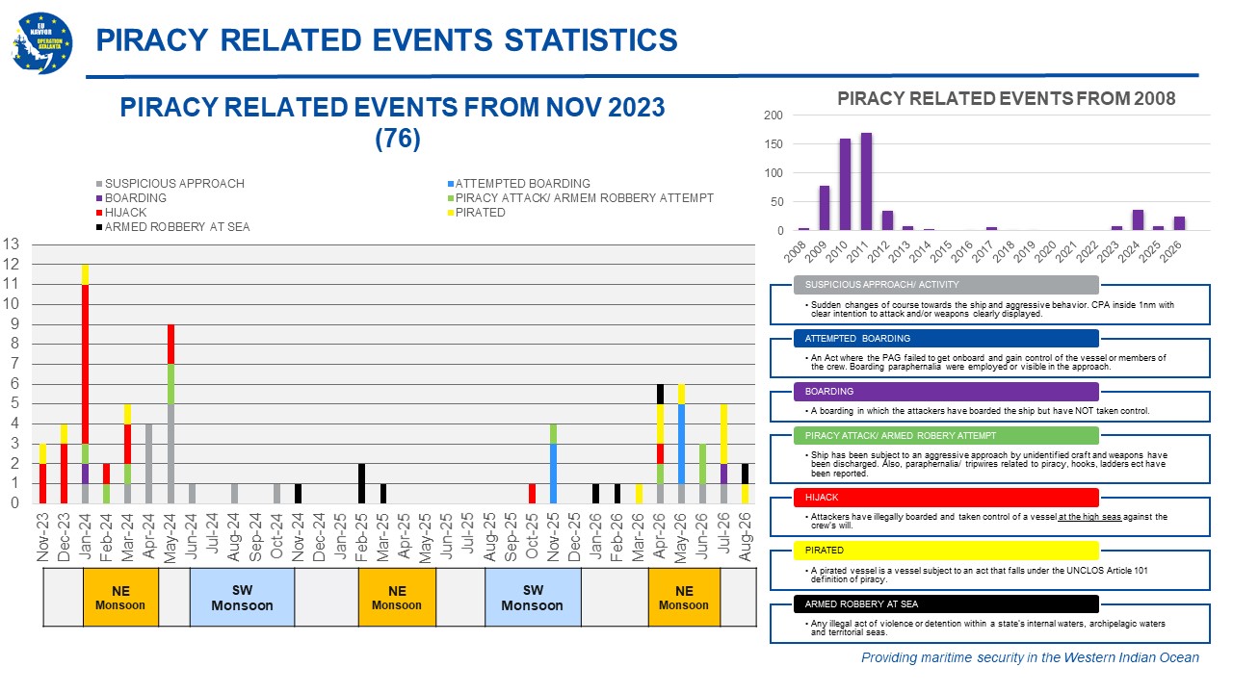
Task: Click the red 'HIJACK' definition header
Action: [947, 497]
